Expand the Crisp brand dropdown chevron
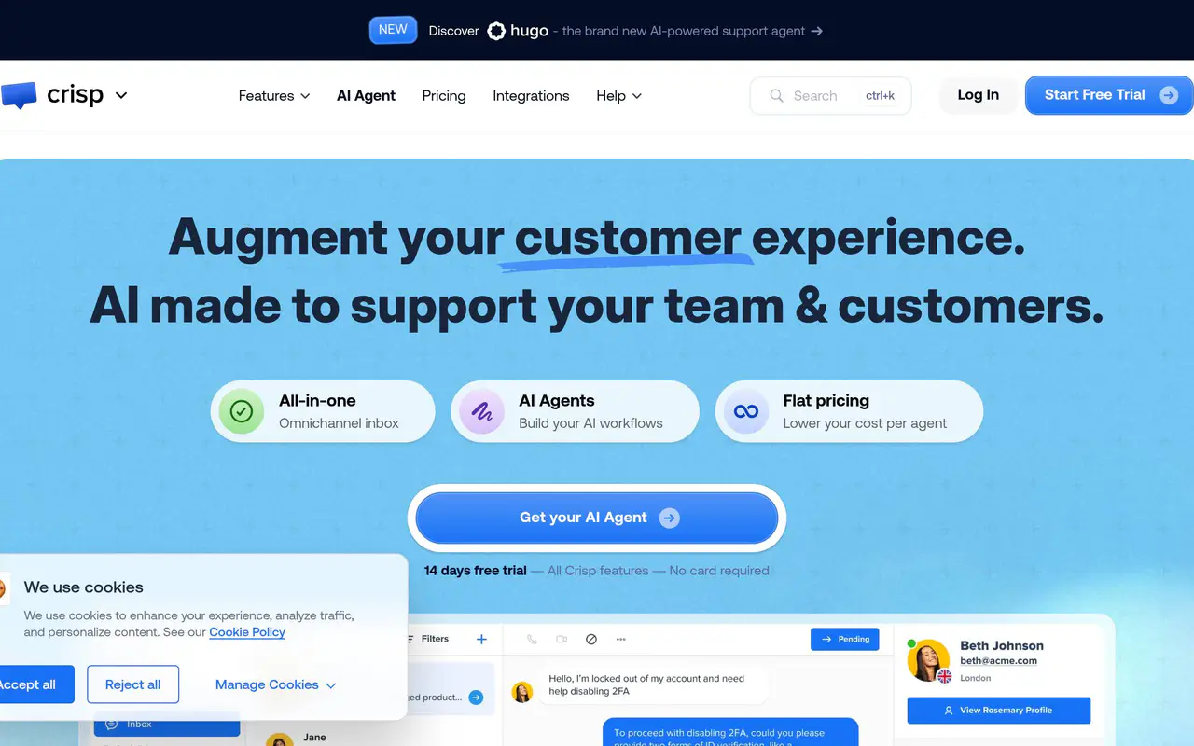The image size is (1194, 746). (121, 95)
